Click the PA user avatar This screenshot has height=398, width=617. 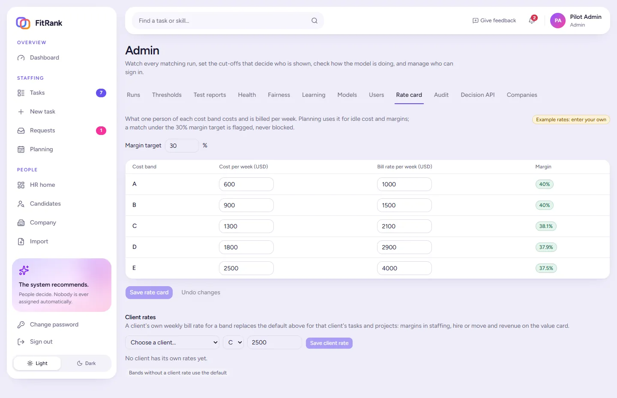(x=558, y=21)
